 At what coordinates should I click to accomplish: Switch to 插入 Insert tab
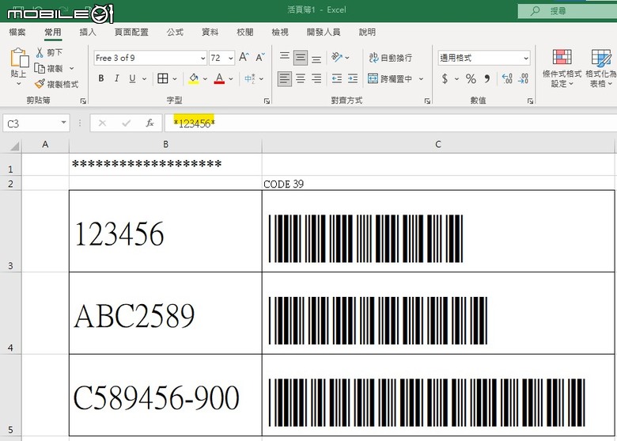88,32
